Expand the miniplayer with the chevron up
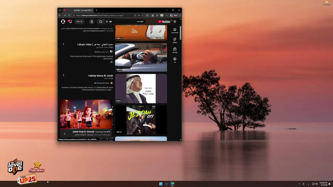Viewport: 333px width, 187px height. tap(65, 134)
